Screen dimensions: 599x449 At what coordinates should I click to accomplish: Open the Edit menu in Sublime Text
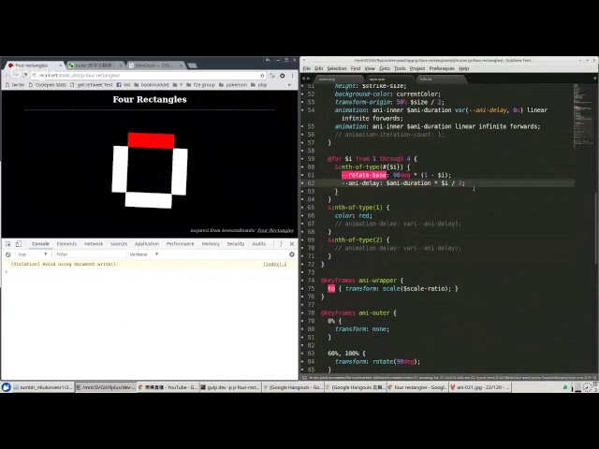pyautogui.click(x=318, y=68)
